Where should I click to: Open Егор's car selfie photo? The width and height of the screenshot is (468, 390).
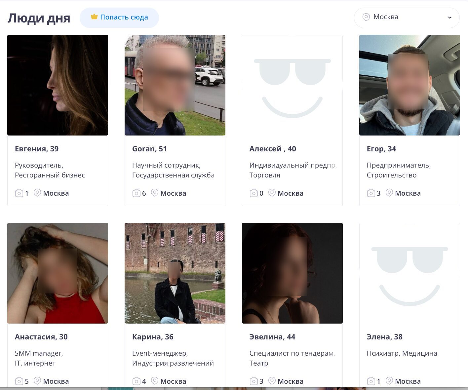(409, 85)
